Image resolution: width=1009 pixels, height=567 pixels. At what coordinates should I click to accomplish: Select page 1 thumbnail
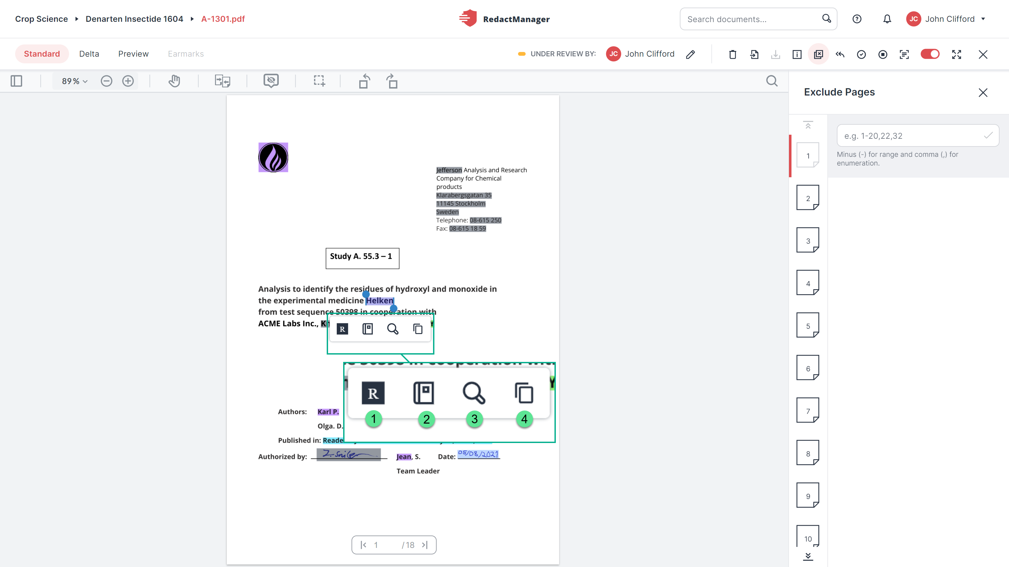[808, 155]
